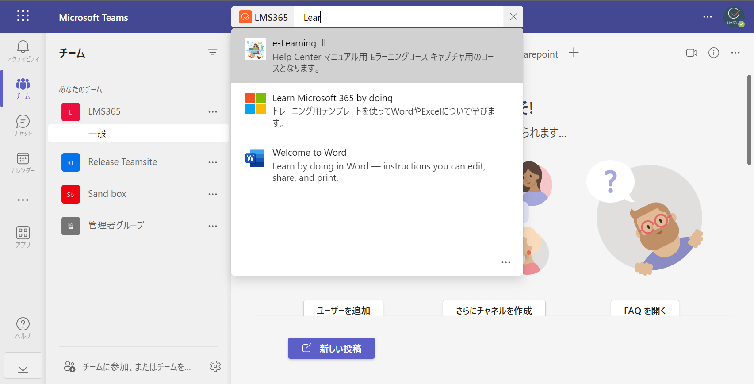The image size is (754, 384).
Task: Click in the search input field
Action: [399, 17]
